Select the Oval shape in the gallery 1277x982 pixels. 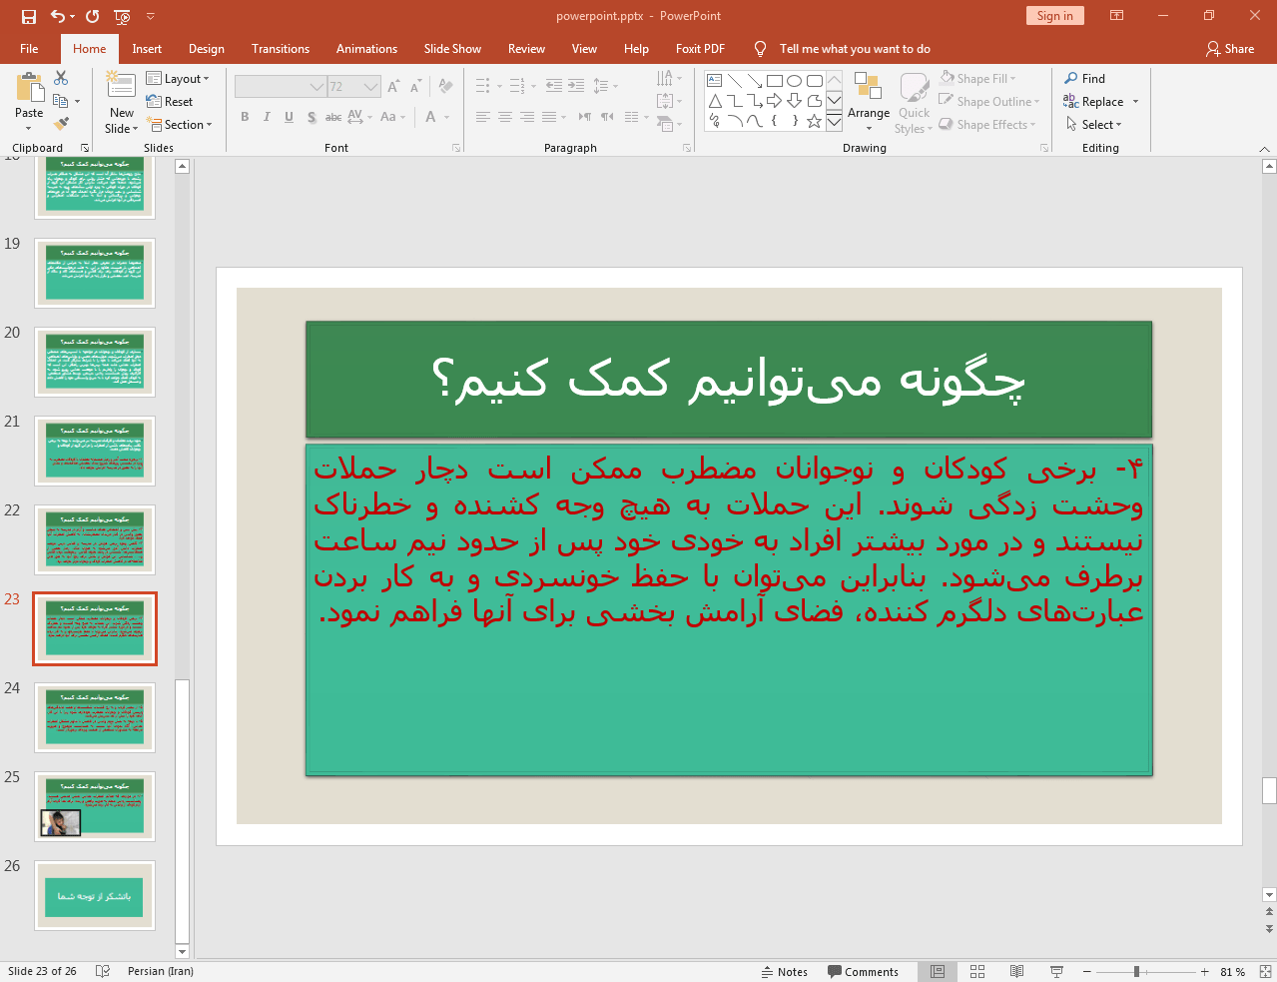coord(794,81)
